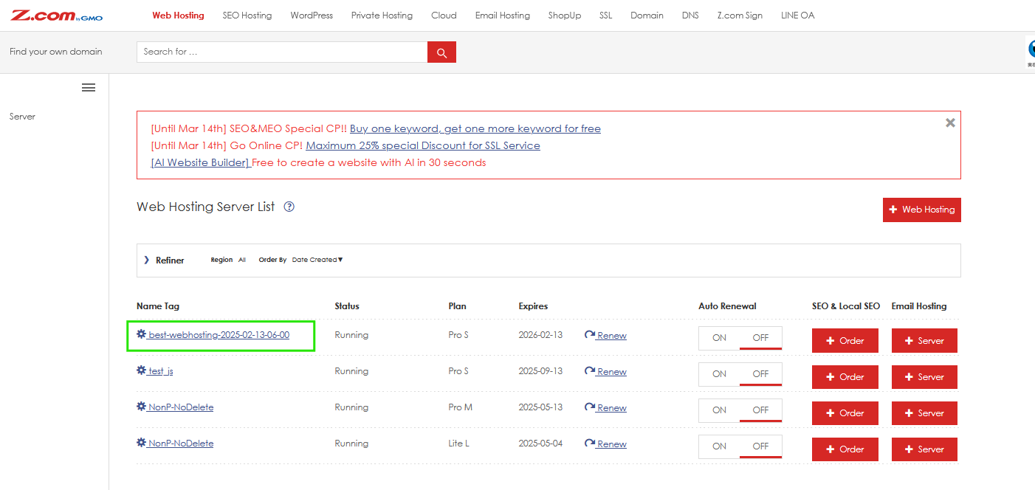Screen dimensions: 1035x490
Task: Open the Email Hosting menu item
Action: point(503,15)
